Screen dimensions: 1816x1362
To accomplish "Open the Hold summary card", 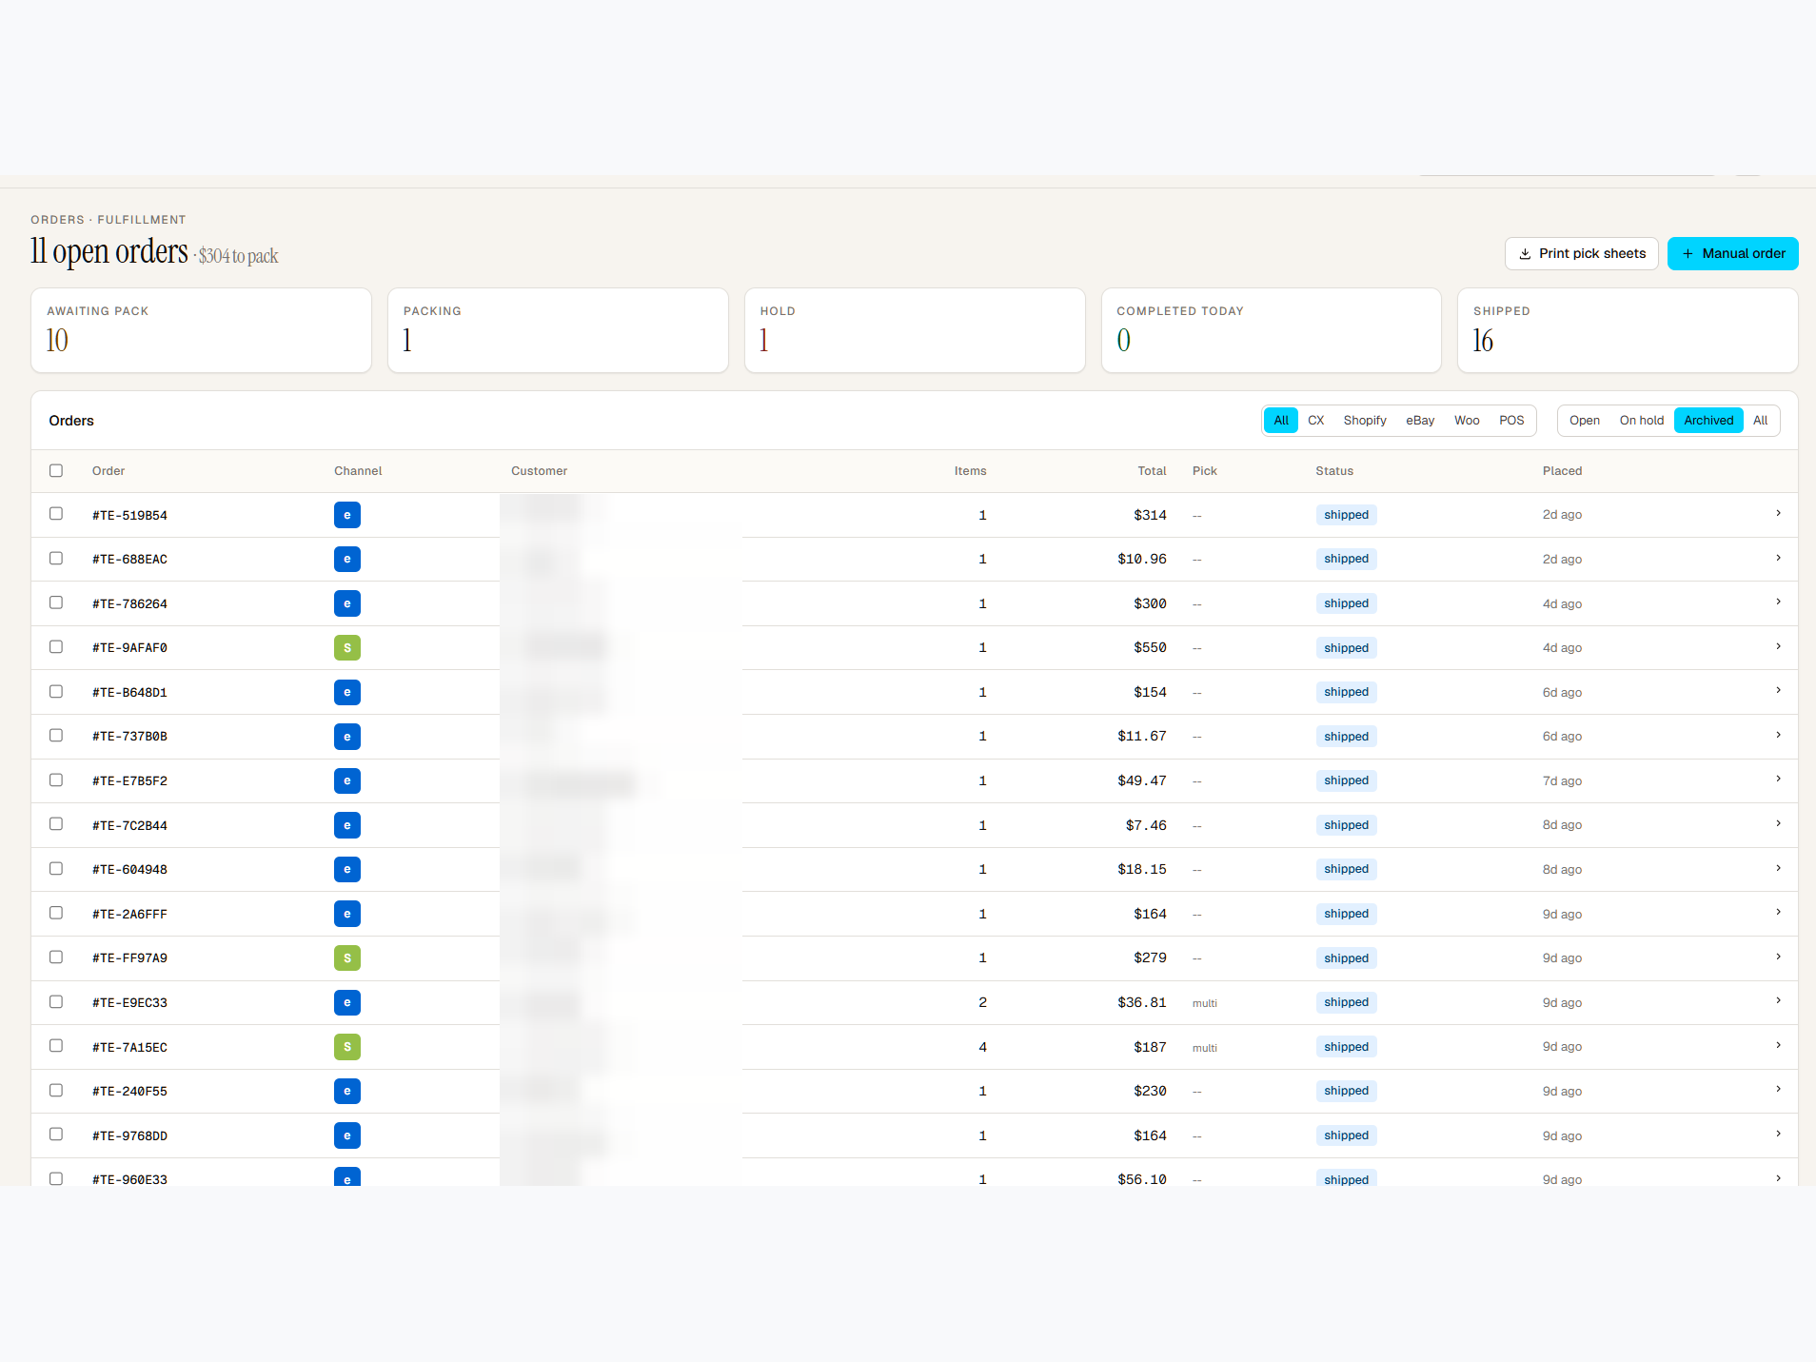I will [915, 330].
